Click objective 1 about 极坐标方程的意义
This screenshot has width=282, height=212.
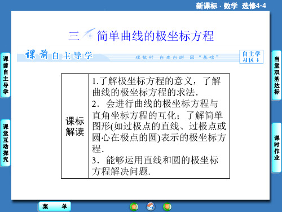(x=156, y=86)
